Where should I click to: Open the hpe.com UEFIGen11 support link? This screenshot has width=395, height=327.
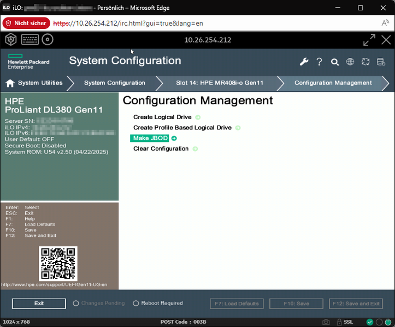tap(54, 285)
